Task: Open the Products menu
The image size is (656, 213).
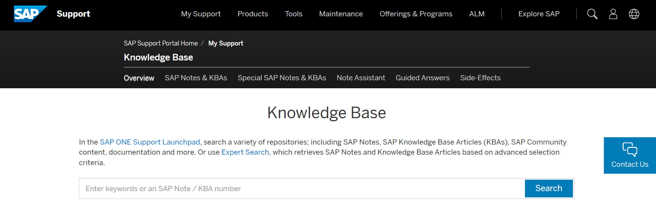Action: pos(253,14)
